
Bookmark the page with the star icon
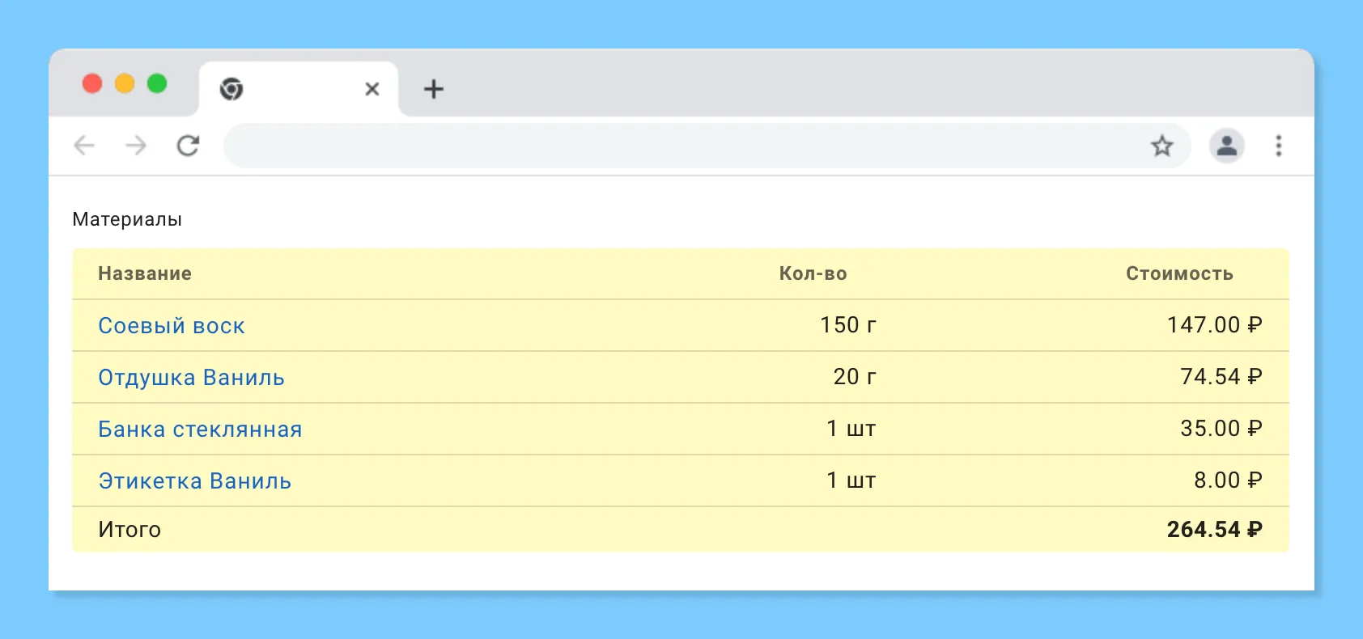[x=1162, y=146]
